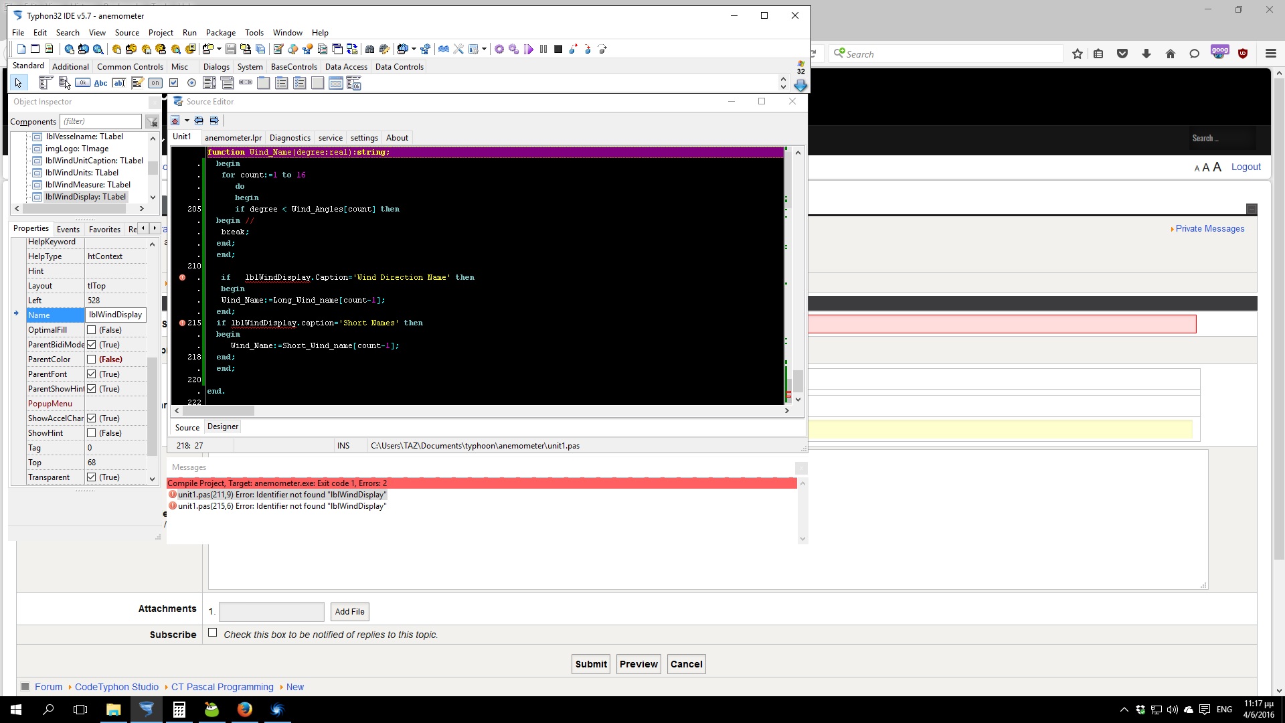The image size is (1285, 723).
Task: Click the Pause execution toolbar icon
Action: [543, 49]
